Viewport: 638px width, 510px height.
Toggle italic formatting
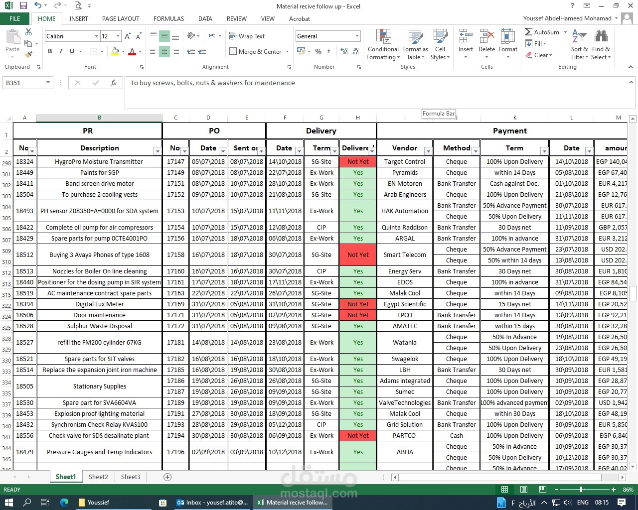pos(60,51)
